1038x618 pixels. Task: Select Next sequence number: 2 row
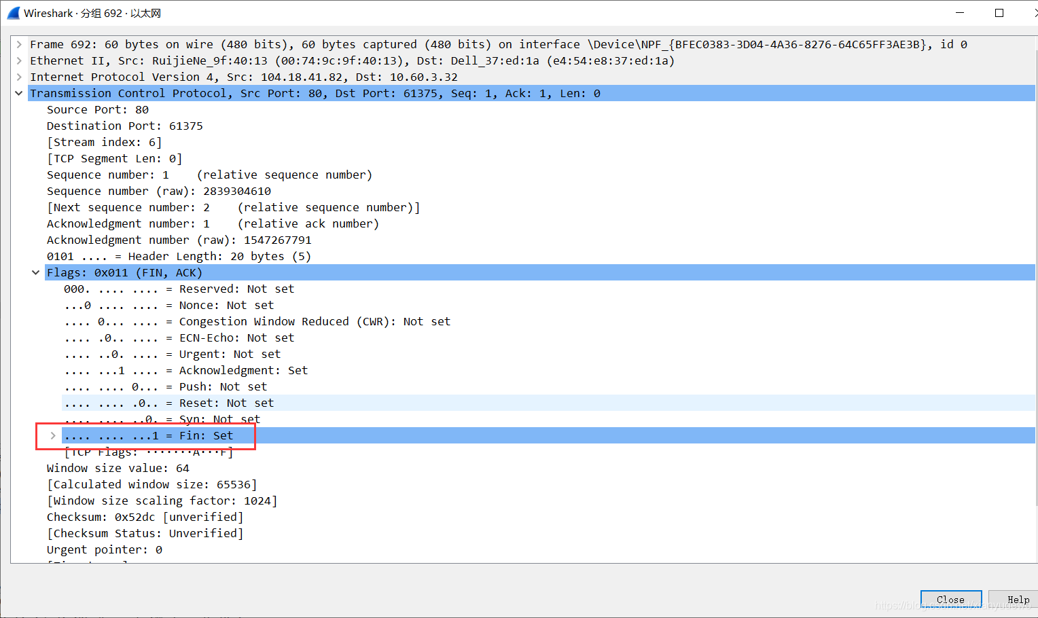(x=233, y=207)
